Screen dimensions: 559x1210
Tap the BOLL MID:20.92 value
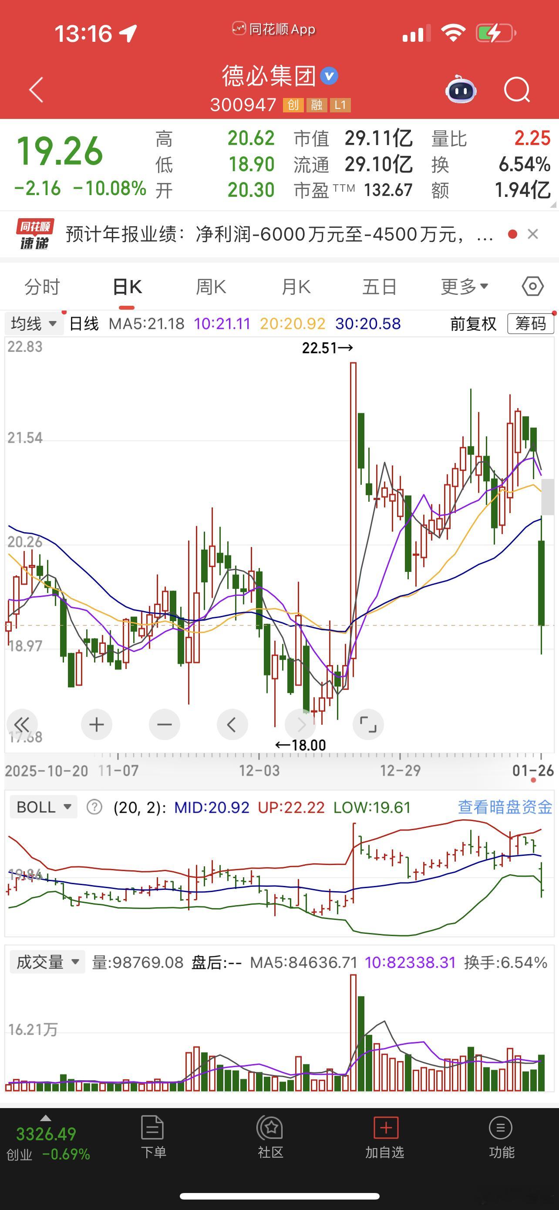(212, 807)
